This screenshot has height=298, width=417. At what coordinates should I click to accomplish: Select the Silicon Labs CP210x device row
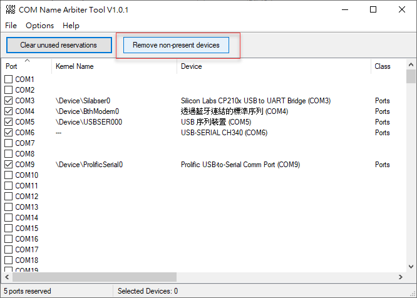pyautogui.click(x=255, y=101)
